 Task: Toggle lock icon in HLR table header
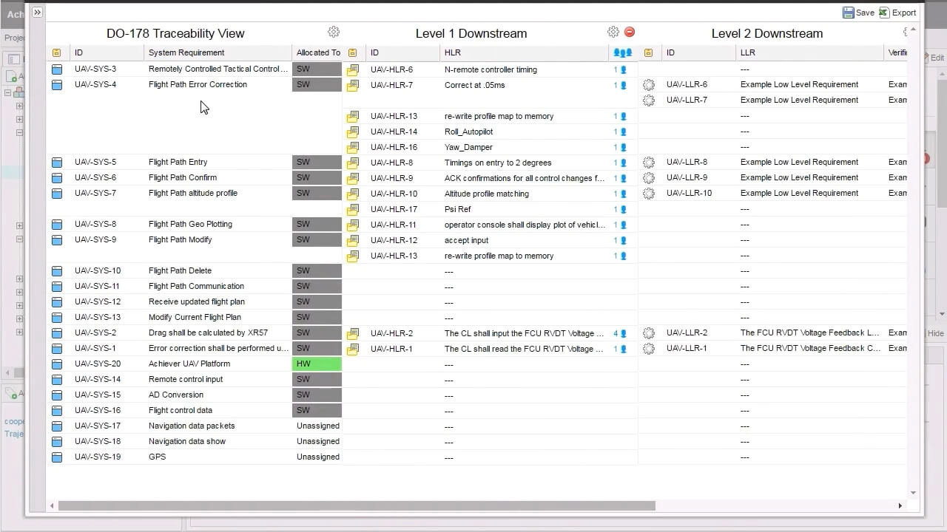(353, 53)
